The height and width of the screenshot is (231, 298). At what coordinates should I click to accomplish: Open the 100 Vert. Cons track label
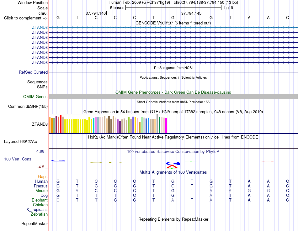pos(18,159)
